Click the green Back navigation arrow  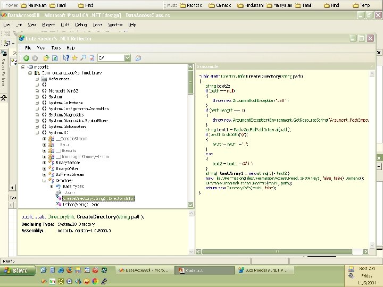26,57
